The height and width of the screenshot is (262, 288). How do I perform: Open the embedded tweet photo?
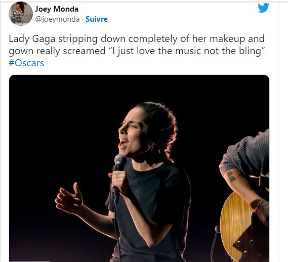[x=139, y=168]
